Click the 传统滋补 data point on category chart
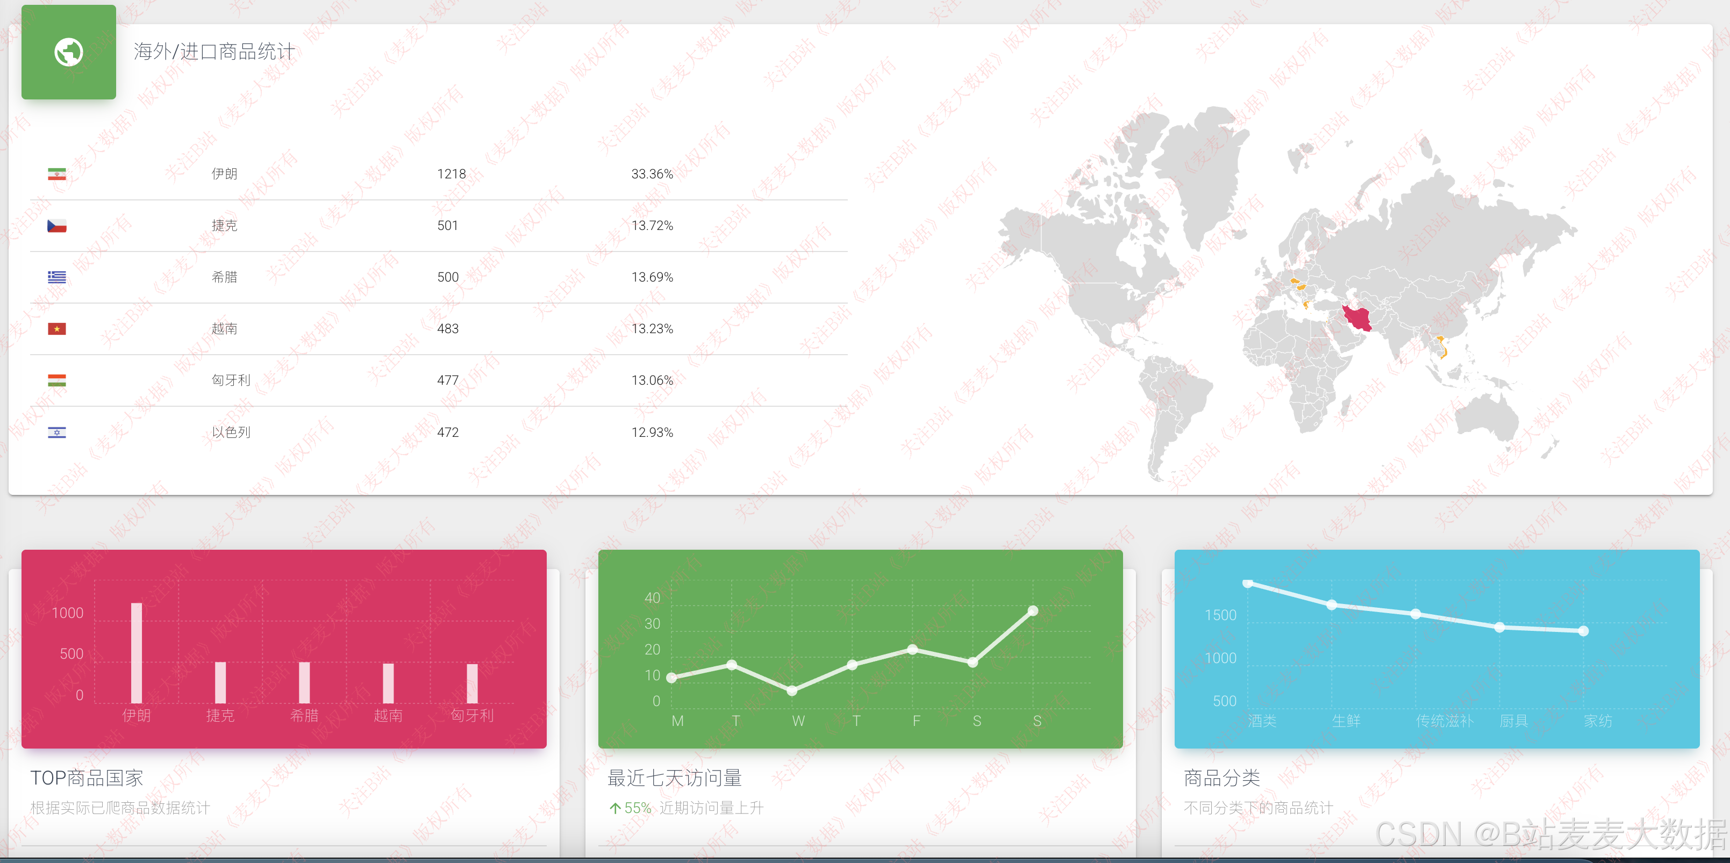Screen dimensions: 1730x863 point(1416,614)
